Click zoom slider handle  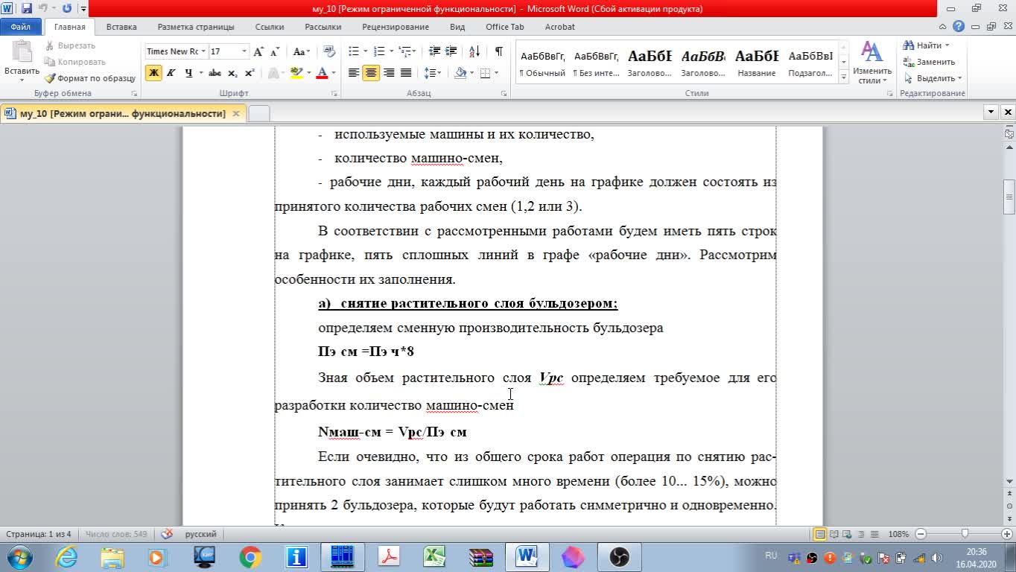tap(965, 534)
